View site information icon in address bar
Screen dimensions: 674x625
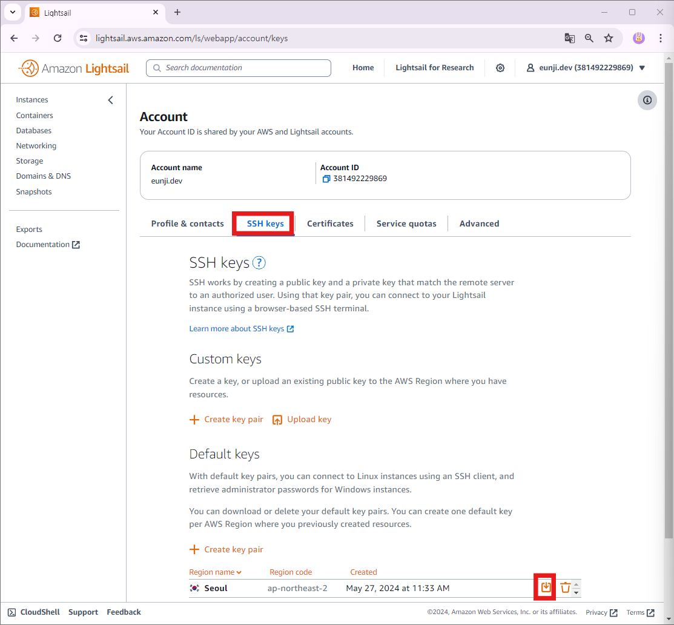pos(84,38)
